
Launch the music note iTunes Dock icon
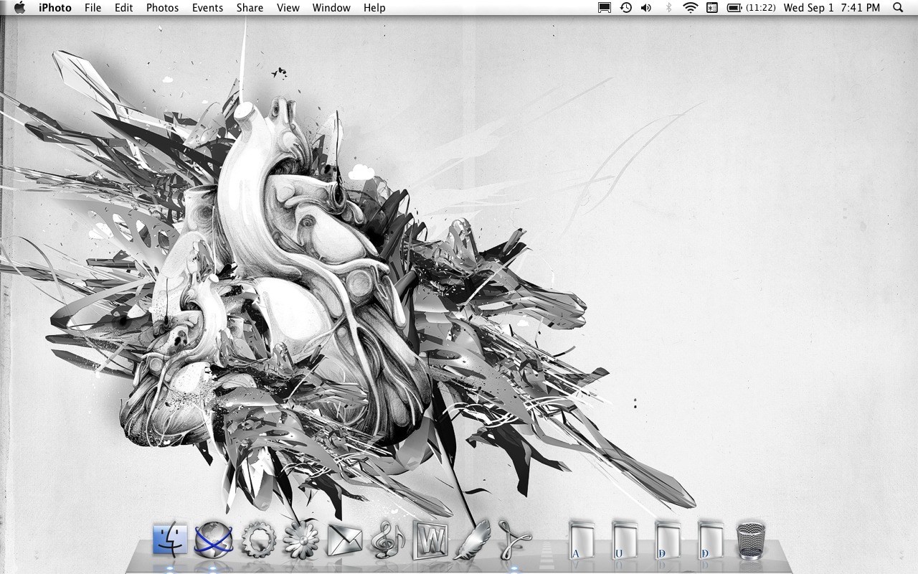pos(388,540)
